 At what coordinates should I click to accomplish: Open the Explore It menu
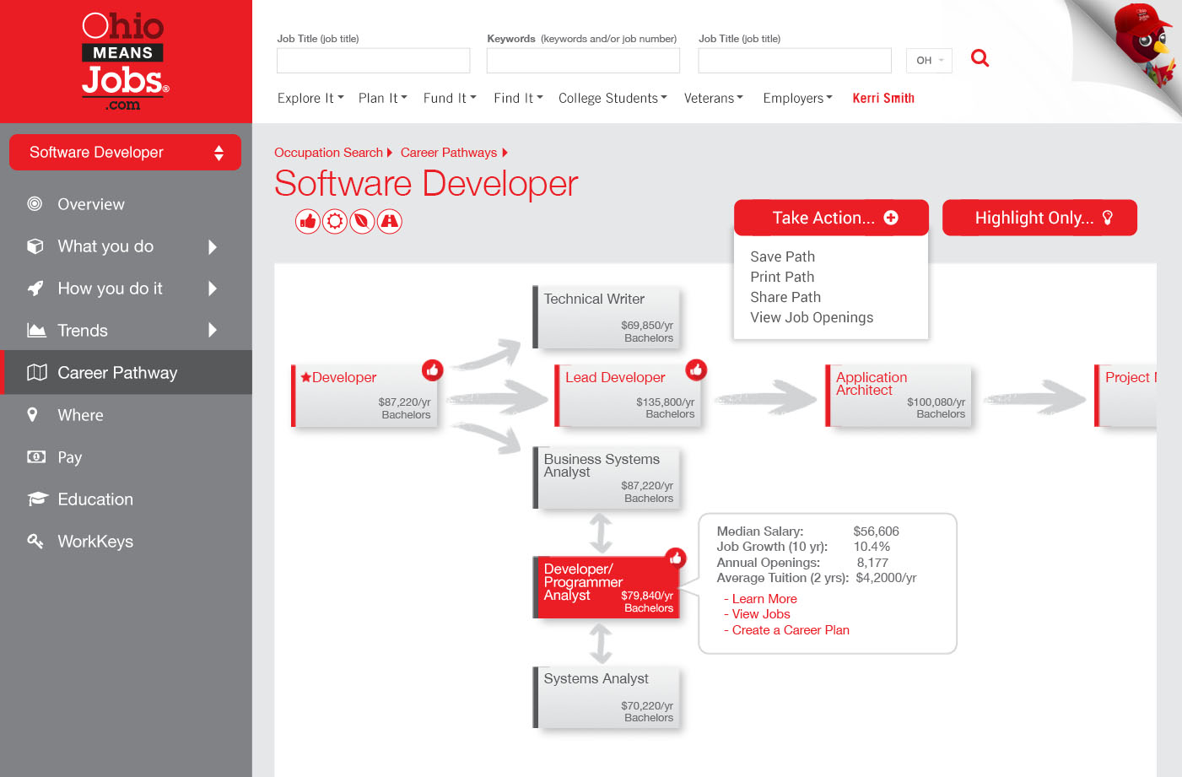point(310,98)
